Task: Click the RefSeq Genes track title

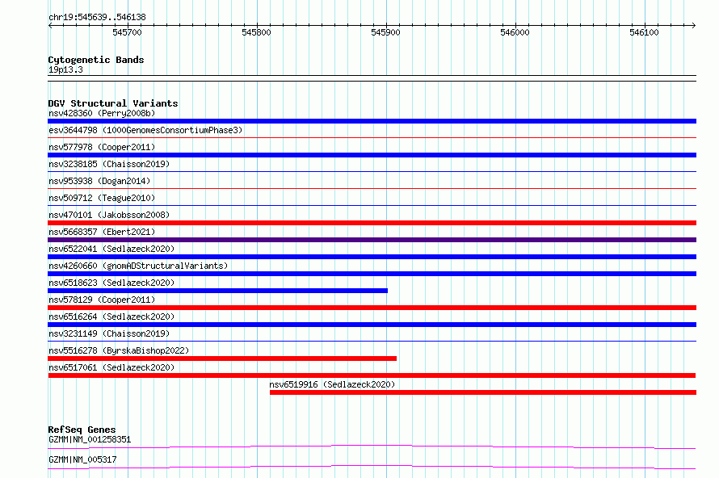Action: (x=82, y=430)
